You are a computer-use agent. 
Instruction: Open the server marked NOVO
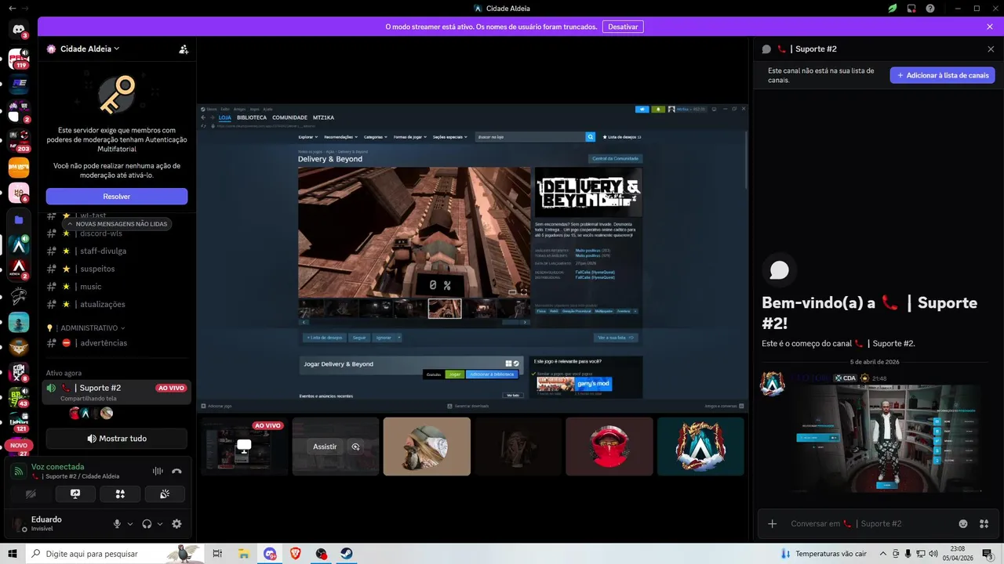coord(18,445)
